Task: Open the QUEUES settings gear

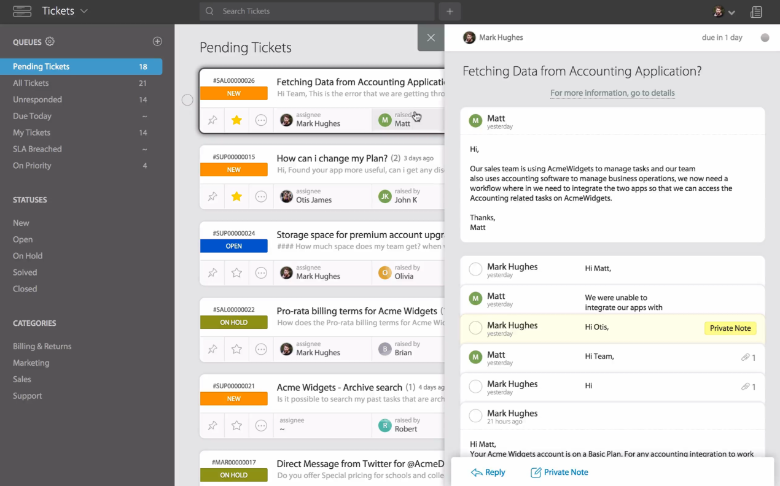Action: tap(50, 41)
